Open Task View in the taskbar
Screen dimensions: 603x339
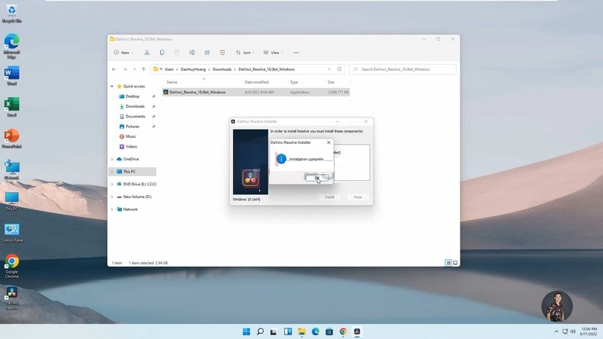[x=274, y=331]
